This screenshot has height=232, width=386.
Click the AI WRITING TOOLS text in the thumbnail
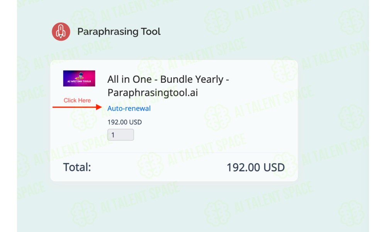point(79,81)
